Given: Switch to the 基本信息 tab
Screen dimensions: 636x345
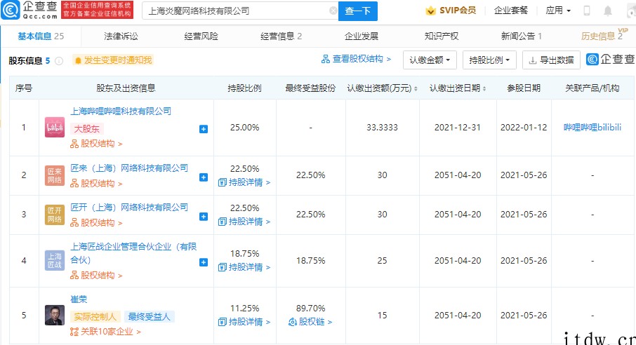Looking at the screenshot, I should [41, 36].
